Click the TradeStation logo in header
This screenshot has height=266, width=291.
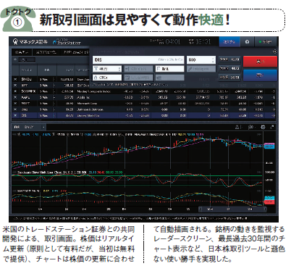tap(67, 42)
